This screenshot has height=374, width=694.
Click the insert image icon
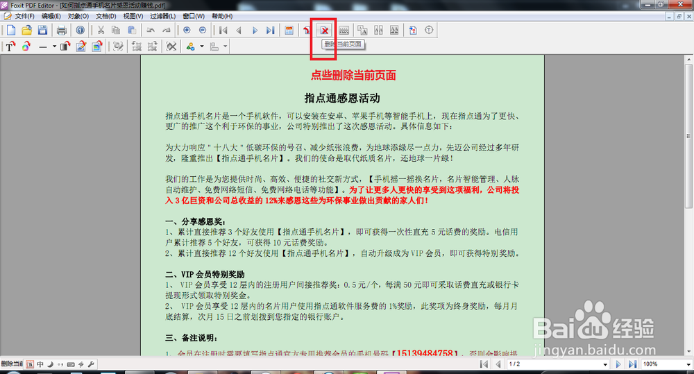(97, 46)
